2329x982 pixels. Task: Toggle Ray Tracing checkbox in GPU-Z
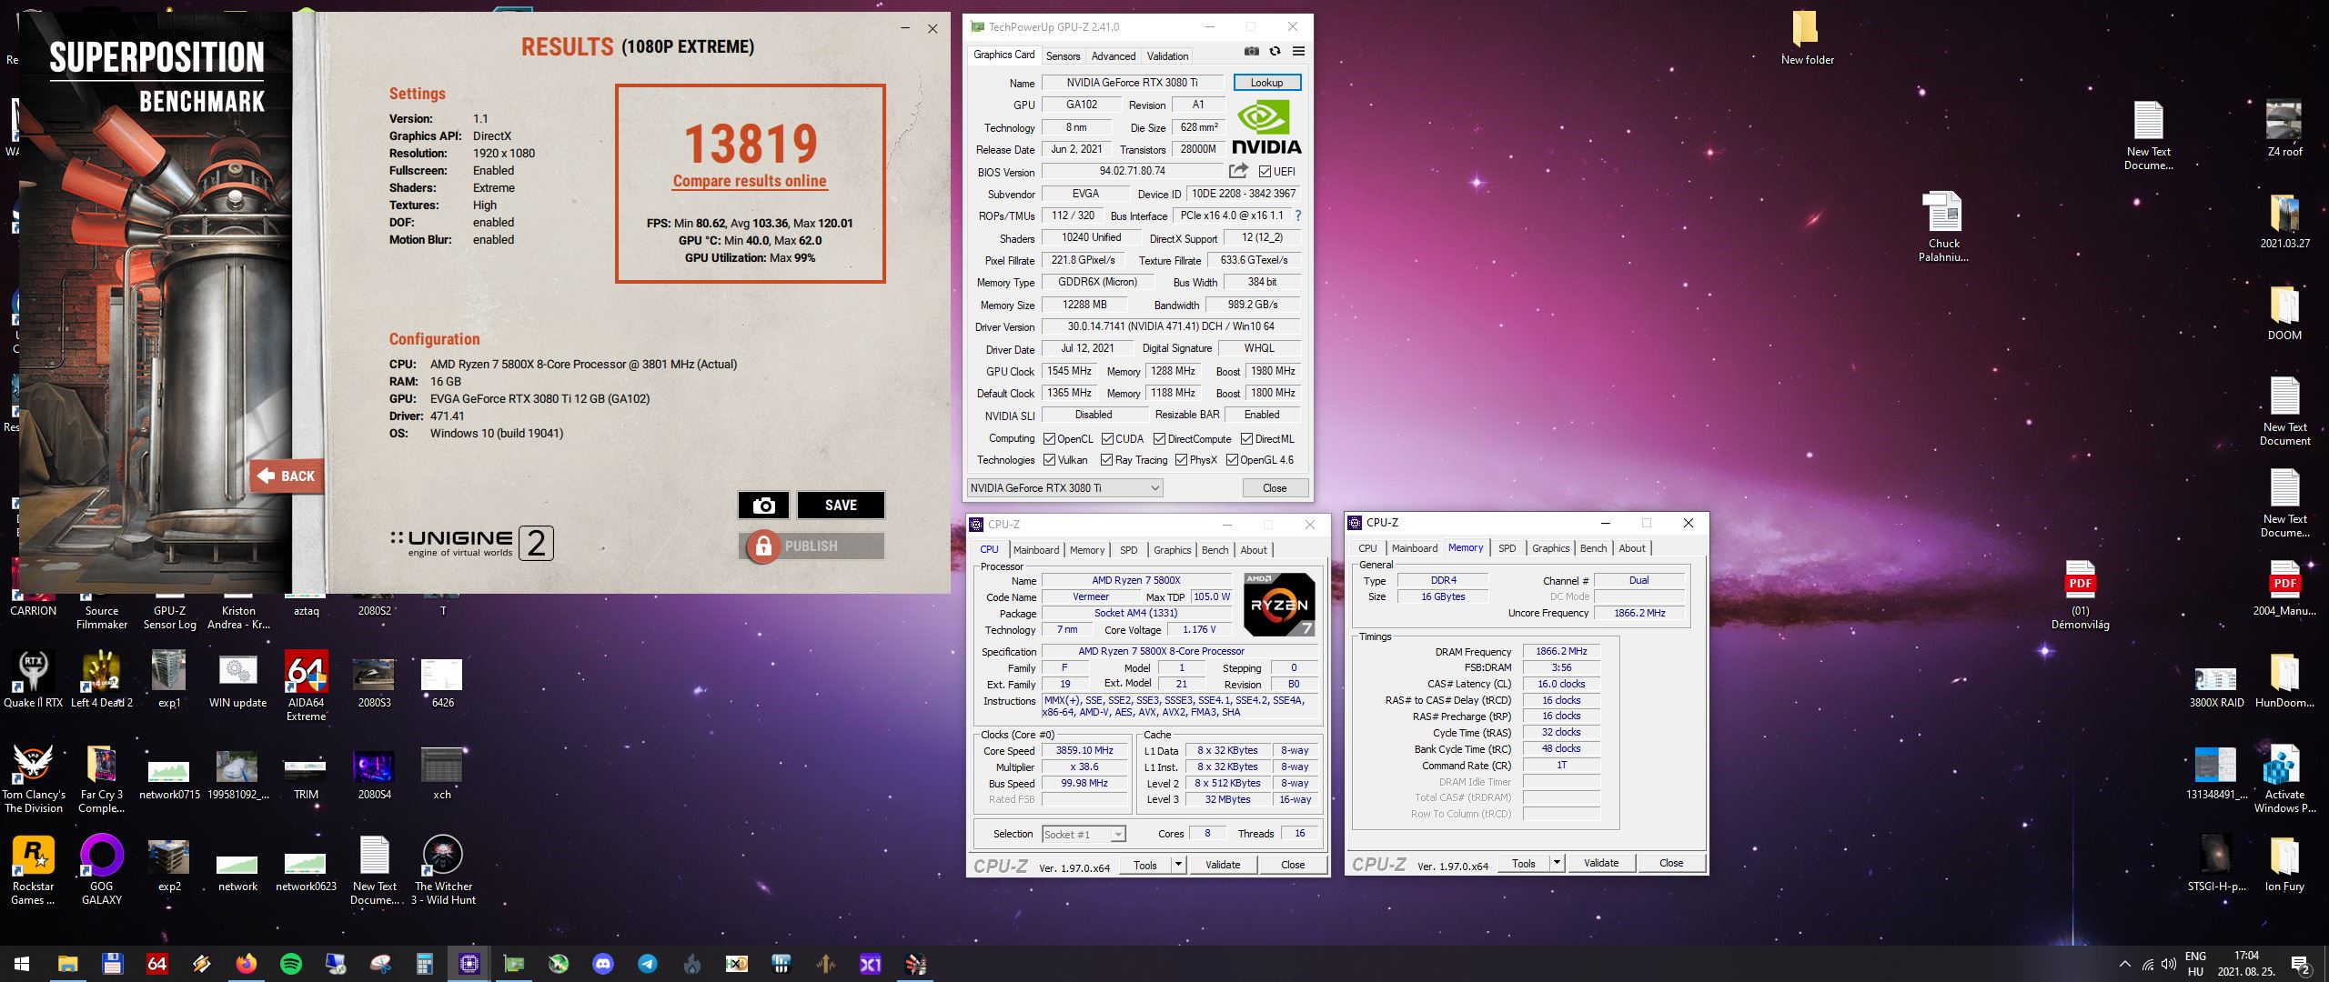pos(1106,460)
